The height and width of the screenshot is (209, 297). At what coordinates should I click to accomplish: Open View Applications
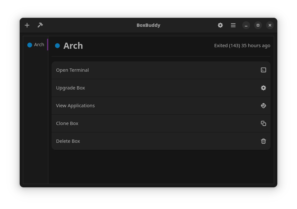pyautogui.click(x=161, y=106)
